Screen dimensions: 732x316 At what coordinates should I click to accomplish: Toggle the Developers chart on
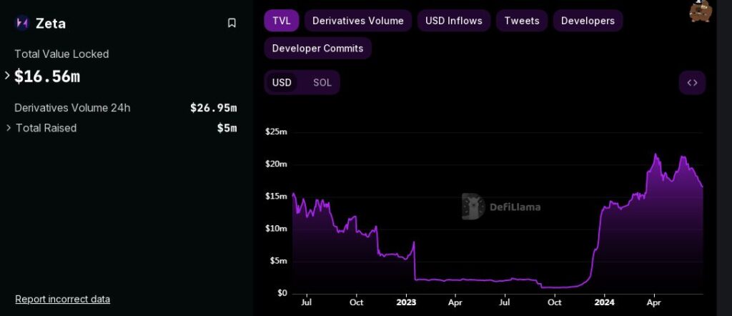click(x=588, y=21)
